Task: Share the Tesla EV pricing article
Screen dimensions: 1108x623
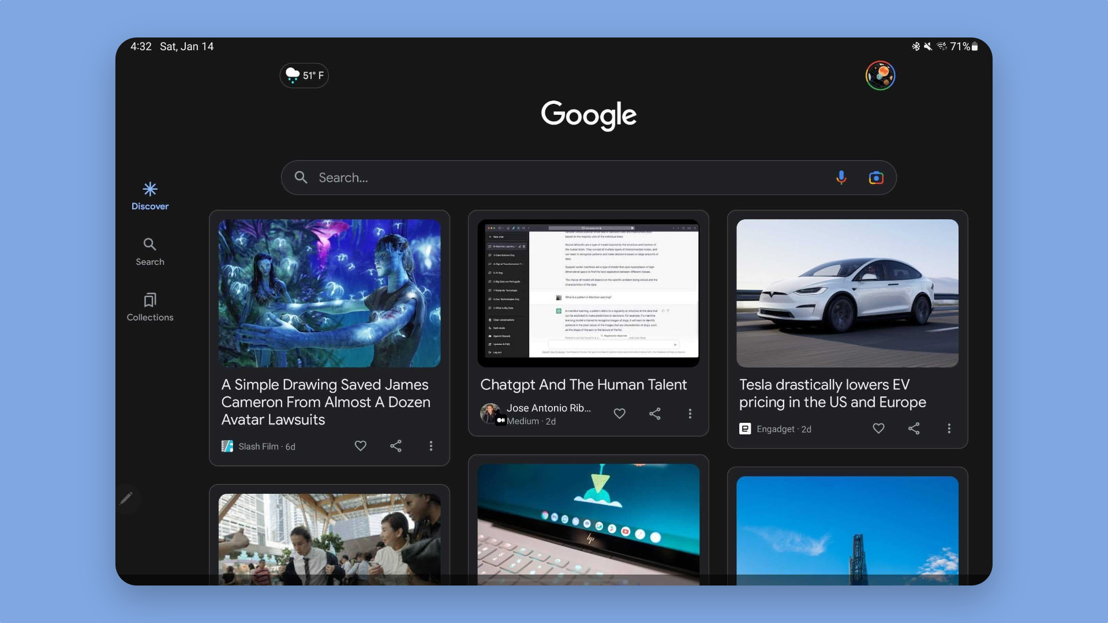Action: click(x=914, y=429)
